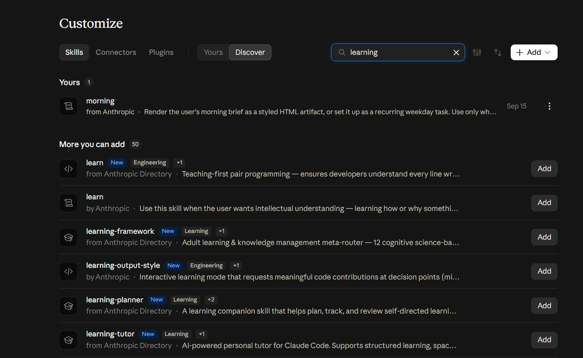Click the More you can add heading
The image size is (583, 358).
pyautogui.click(x=92, y=144)
